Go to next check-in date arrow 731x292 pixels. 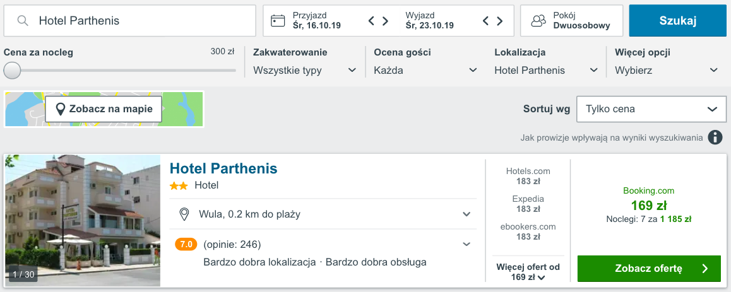[x=385, y=21]
